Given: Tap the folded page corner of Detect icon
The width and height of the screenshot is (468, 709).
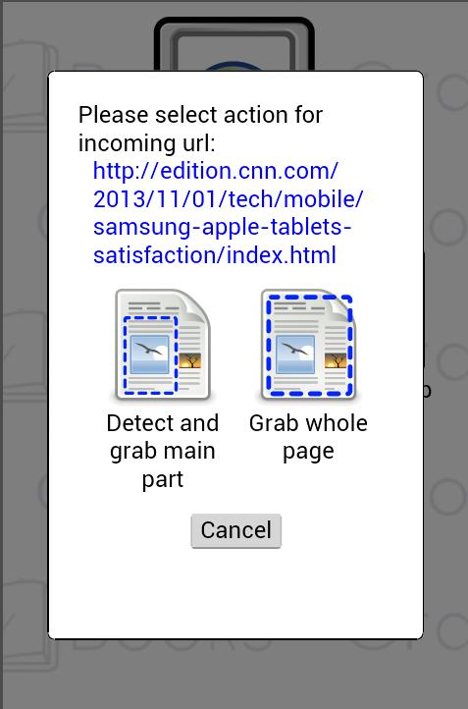Looking at the screenshot, I should click(197, 306).
